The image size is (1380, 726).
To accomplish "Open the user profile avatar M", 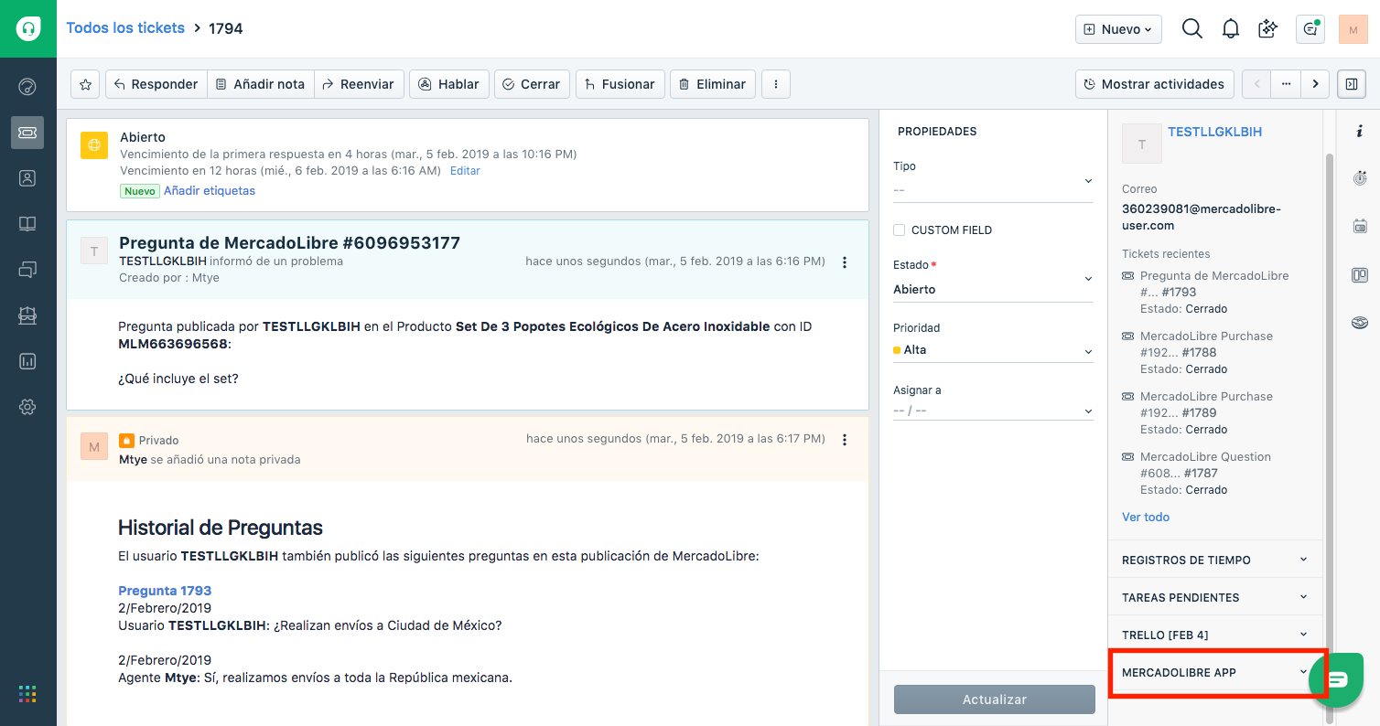I will click(x=1353, y=29).
